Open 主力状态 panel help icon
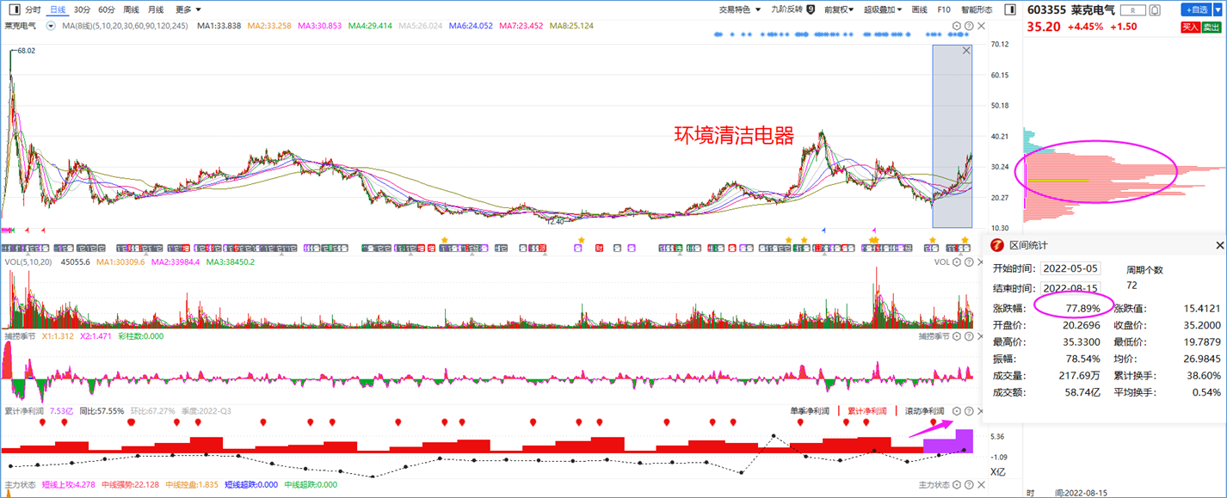Viewport: 1227px width, 498px height. pyautogui.click(x=969, y=485)
